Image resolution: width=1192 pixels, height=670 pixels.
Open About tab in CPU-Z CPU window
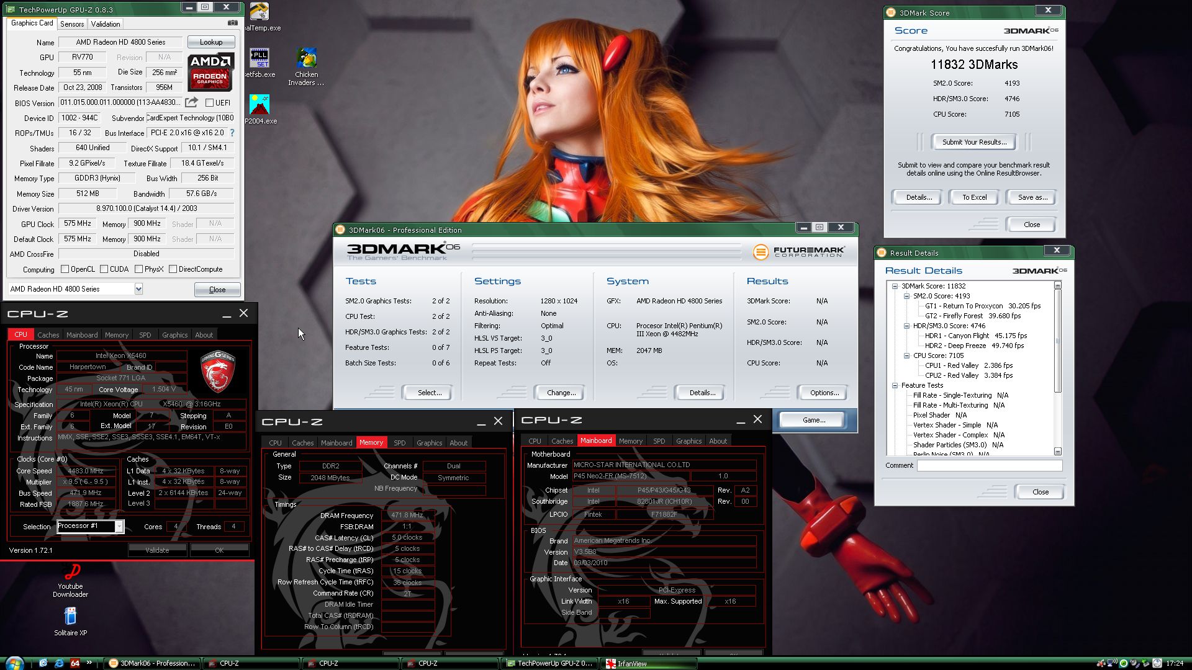(204, 335)
